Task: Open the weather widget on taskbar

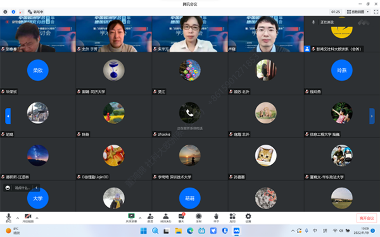Action: [13, 231]
